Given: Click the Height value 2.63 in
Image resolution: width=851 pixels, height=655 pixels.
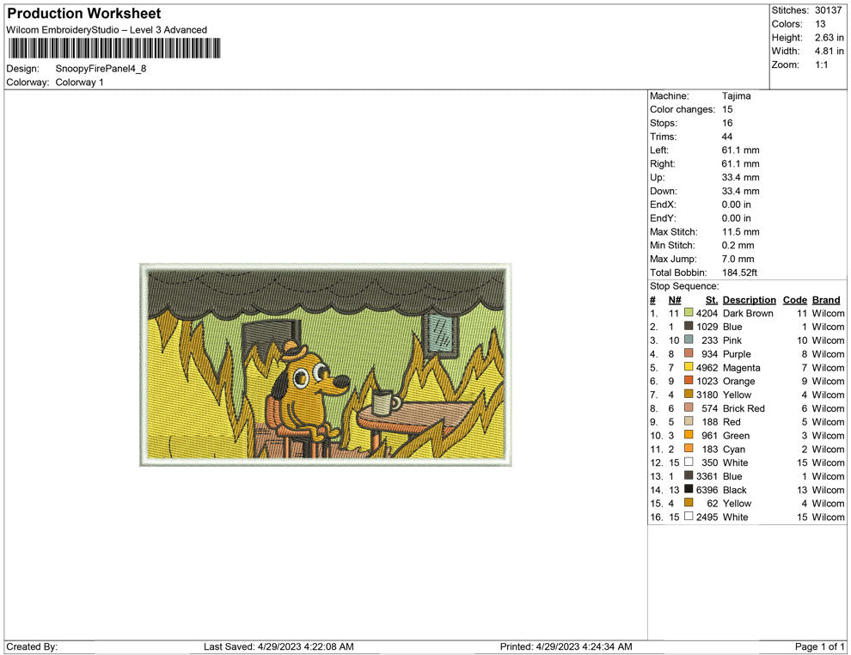Looking at the screenshot, I should 830,38.
